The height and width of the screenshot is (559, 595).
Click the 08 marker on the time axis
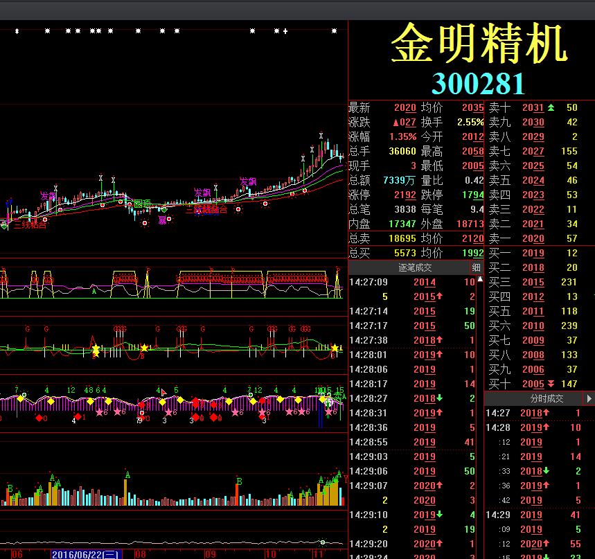[141, 554]
